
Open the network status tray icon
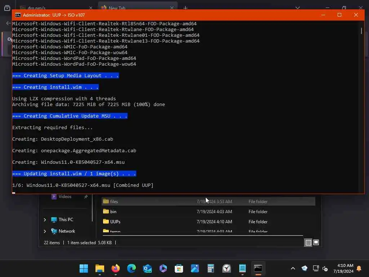316,268
